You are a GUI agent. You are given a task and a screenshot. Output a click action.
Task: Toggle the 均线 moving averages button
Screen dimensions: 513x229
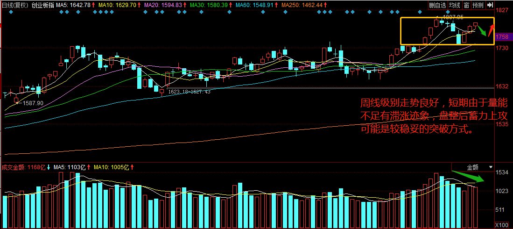coord(454,5)
